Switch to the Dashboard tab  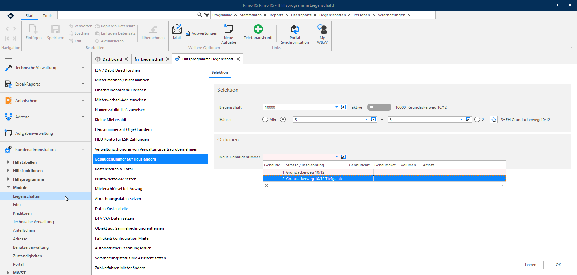pos(112,59)
